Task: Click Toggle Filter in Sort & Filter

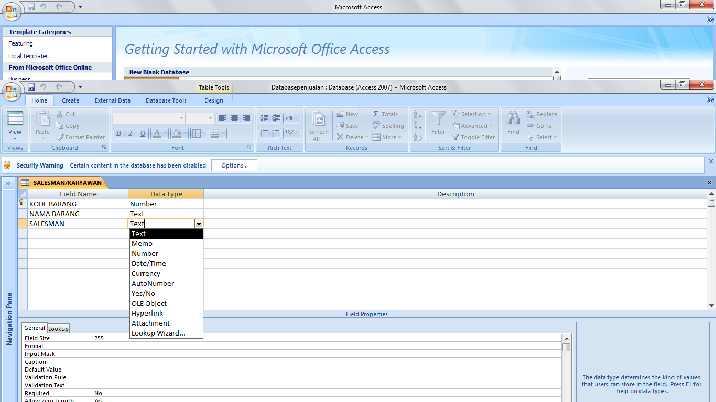Action: [x=473, y=137]
